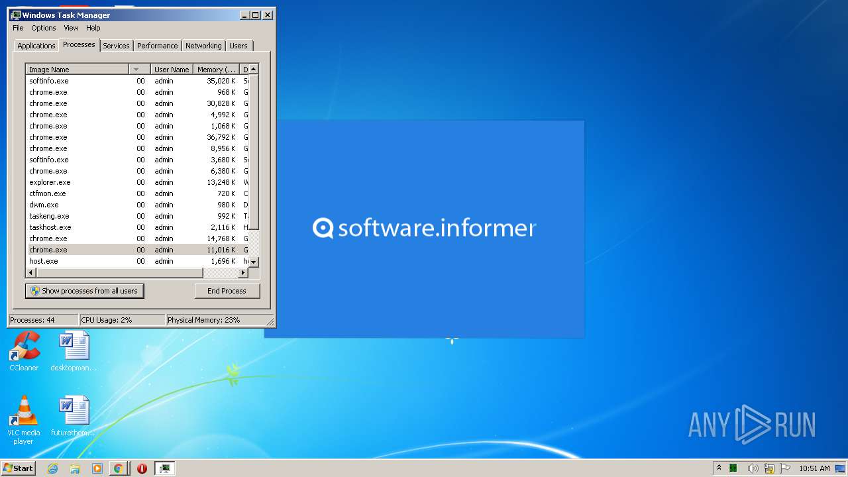This screenshot has width=848, height=477.
Task: Click the horizontal scrollbar thumb in process list
Action: coord(119,272)
